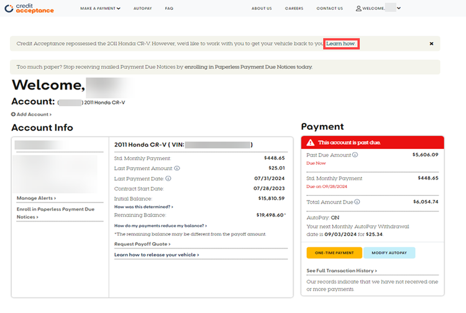Screen dimensions: 466x313
Task: Open See Full Transaction History link
Action: coord(342,271)
